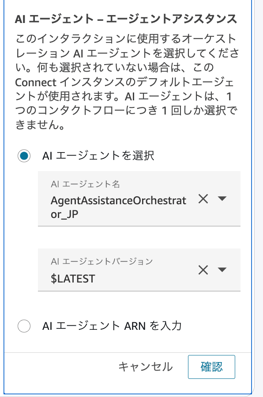This screenshot has height=397, width=263.
Task: Clear the AgentAssistanceOrchestrator_JP agent name
Action: [x=203, y=198]
